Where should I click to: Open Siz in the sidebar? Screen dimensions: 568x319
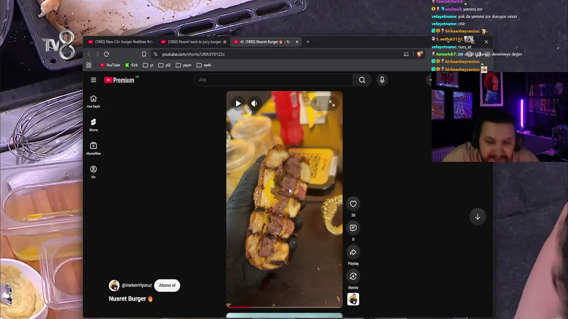93,172
